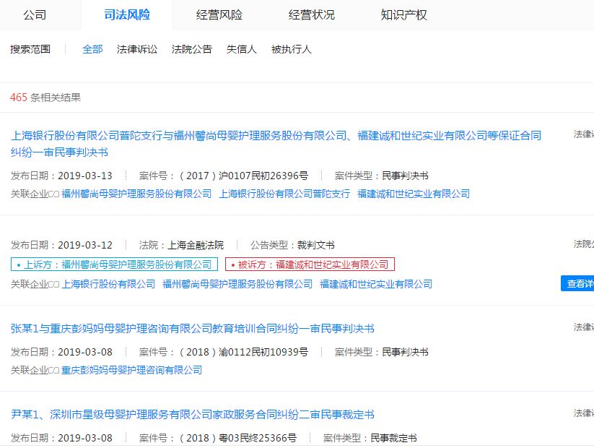
Task: Filter results by 被执行人
Action: tap(289, 49)
